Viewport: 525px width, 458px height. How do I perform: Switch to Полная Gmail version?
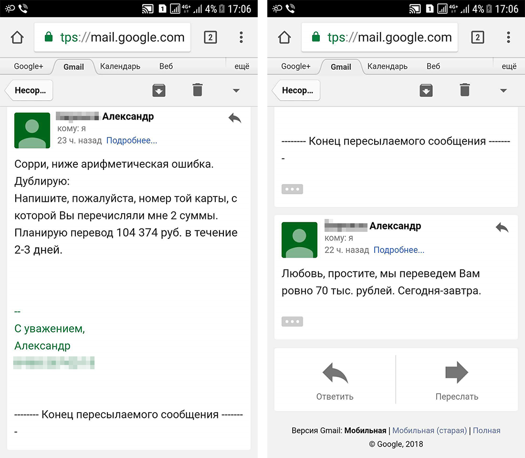click(486, 430)
